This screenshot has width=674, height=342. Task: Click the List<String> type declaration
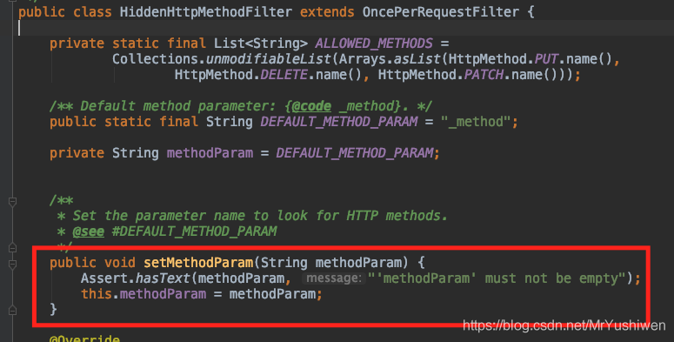[261, 44]
